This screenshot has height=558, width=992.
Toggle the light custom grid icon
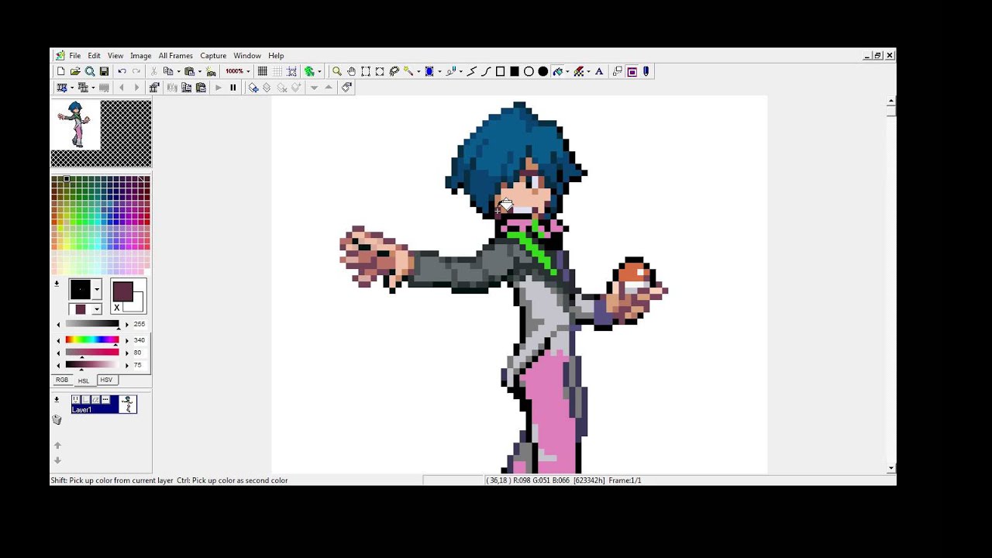click(277, 71)
